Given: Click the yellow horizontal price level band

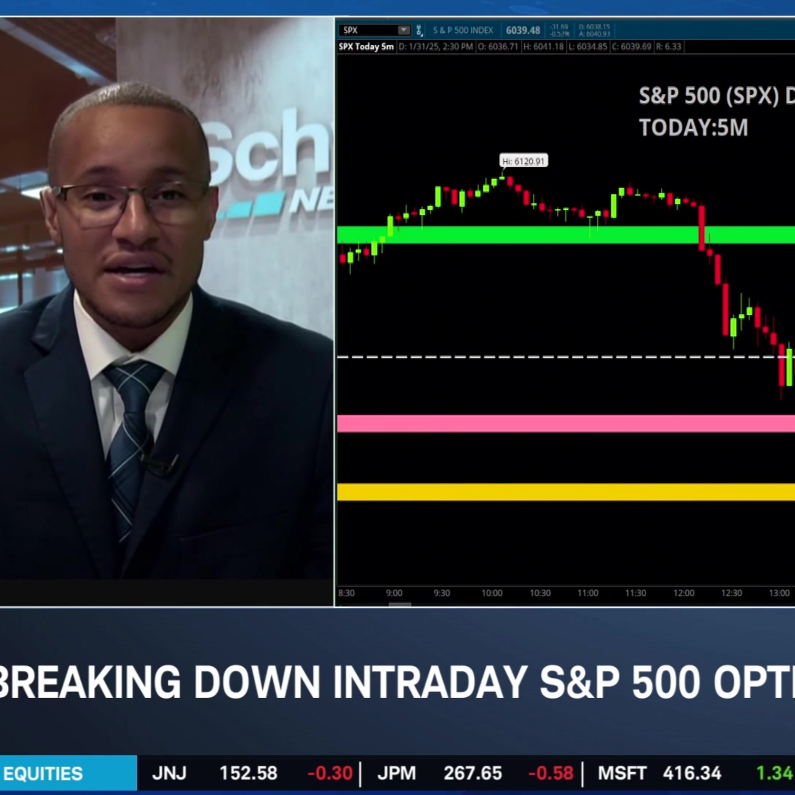Looking at the screenshot, I should tap(566, 492).
